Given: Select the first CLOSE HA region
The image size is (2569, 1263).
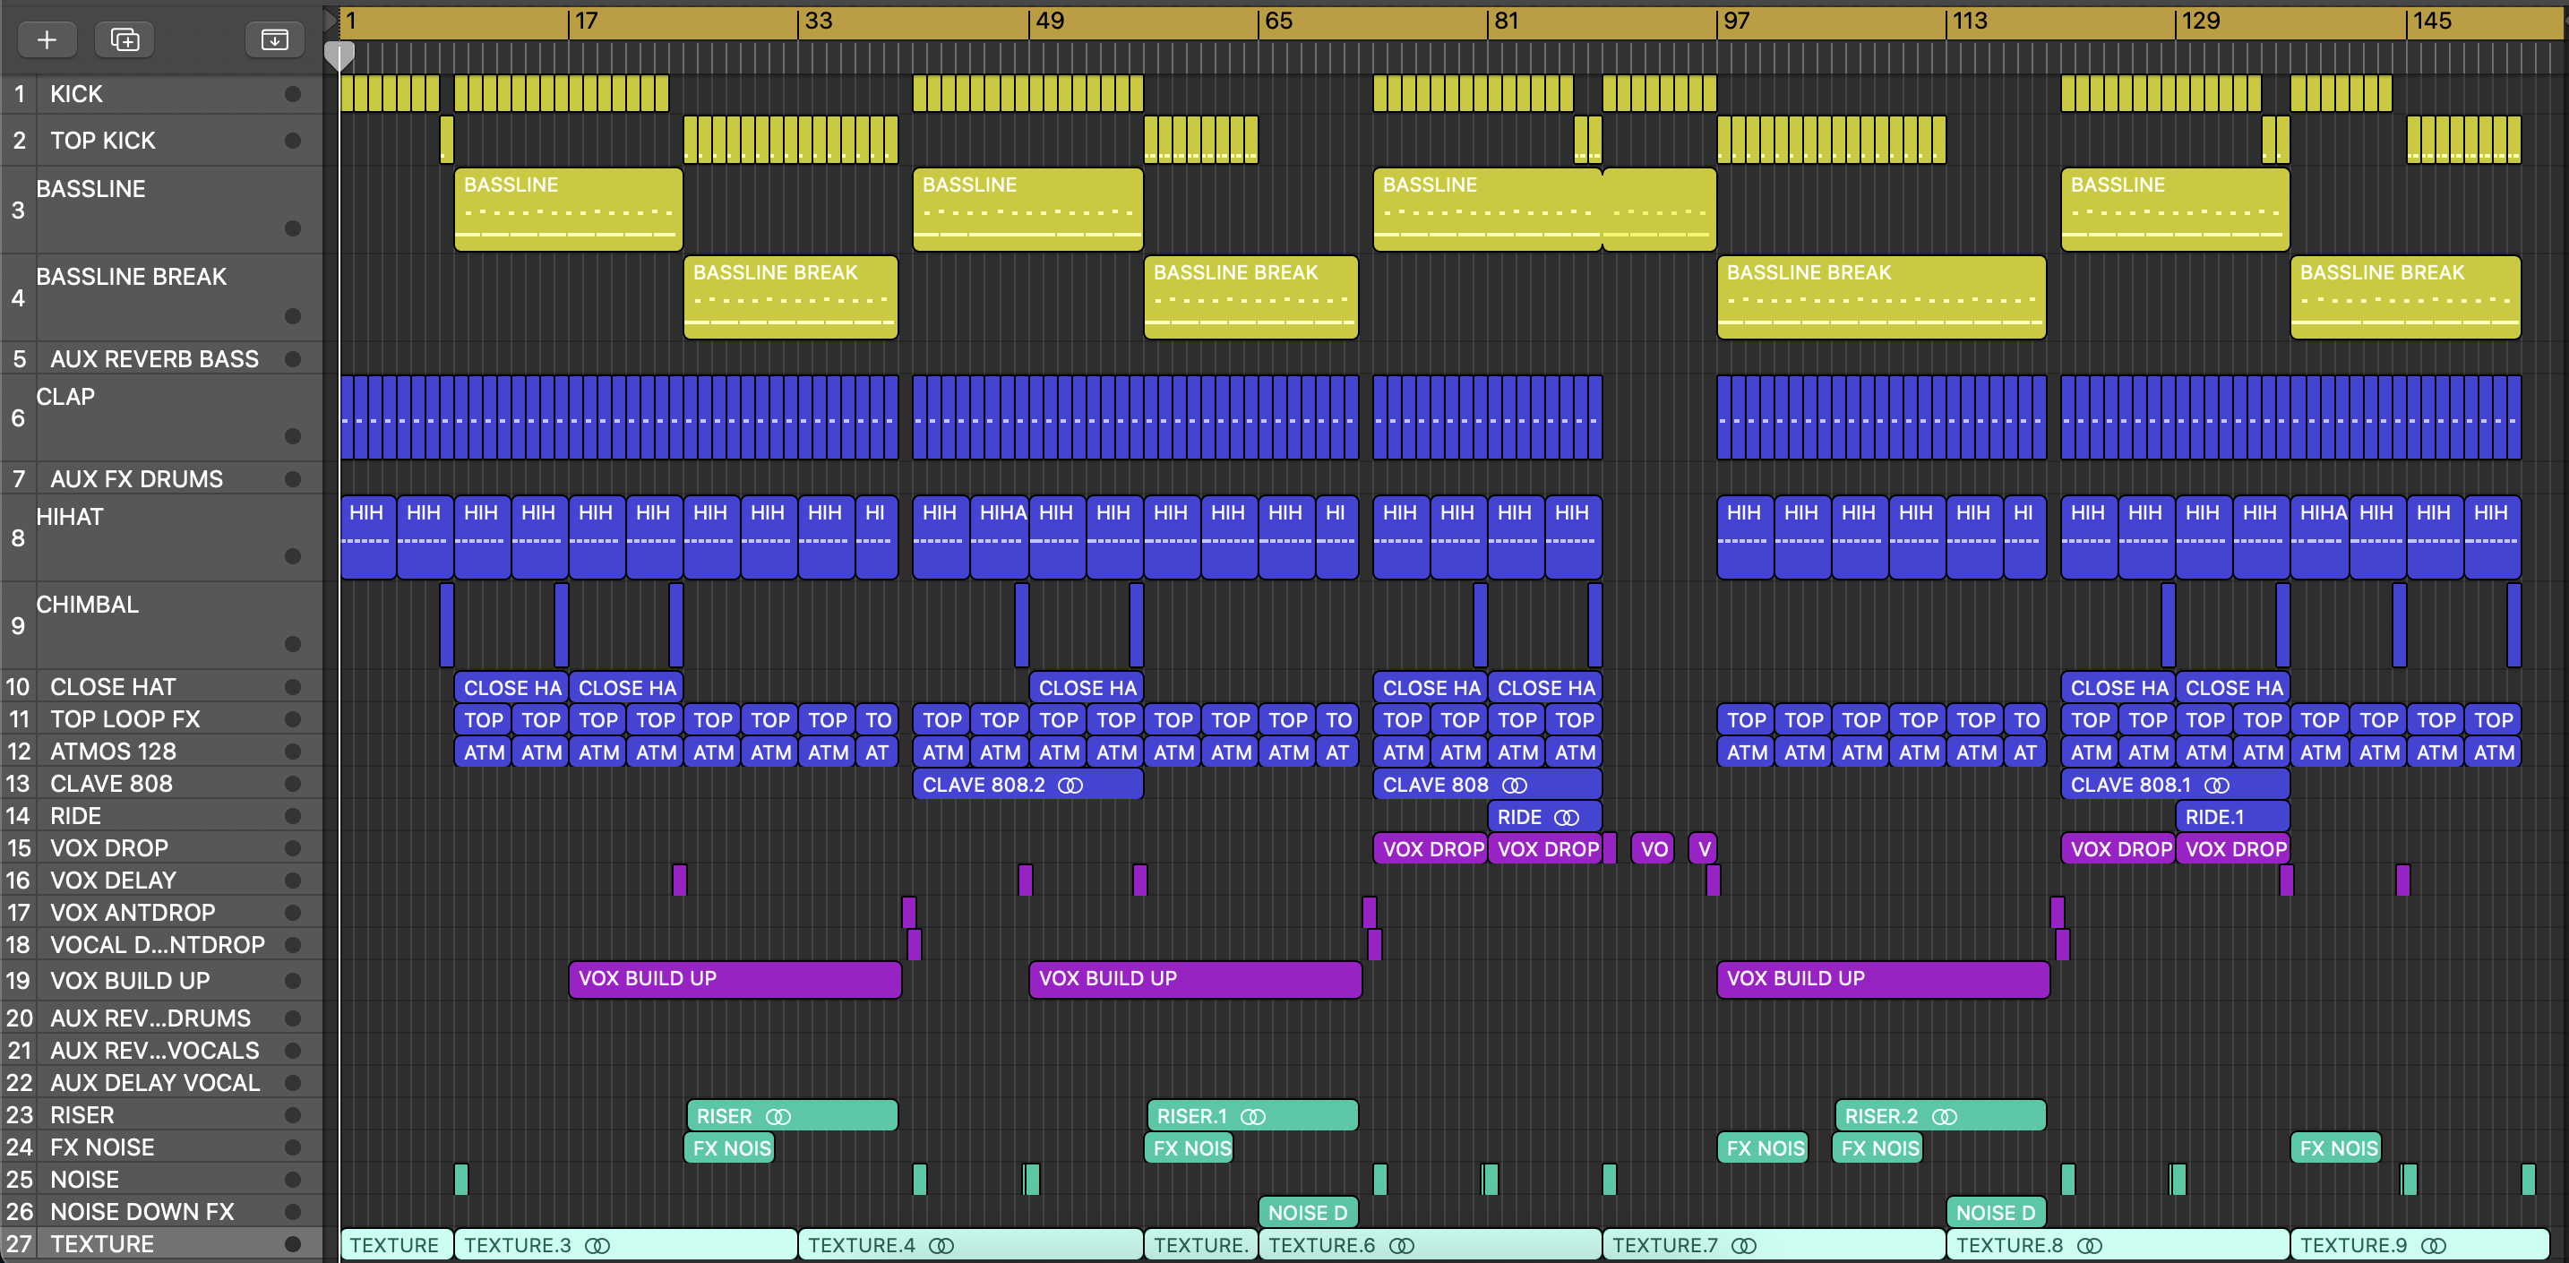Looking at the screenshot, I should click(511, 687).
